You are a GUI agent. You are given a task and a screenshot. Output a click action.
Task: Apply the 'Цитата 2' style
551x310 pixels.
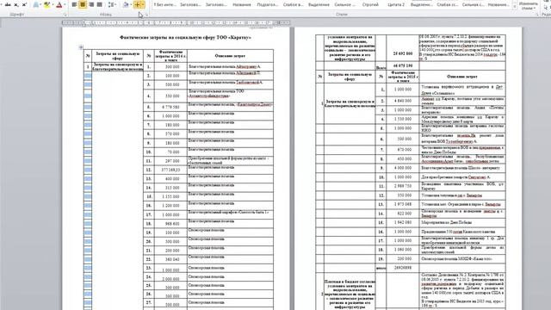point(396,4)
